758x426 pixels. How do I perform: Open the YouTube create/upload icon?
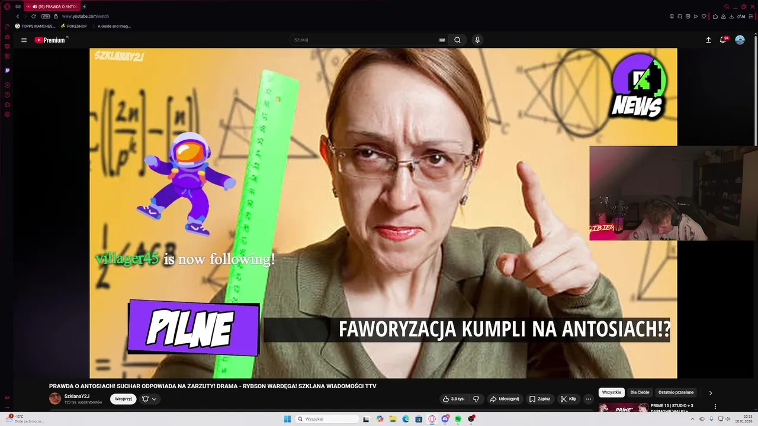pyautogui.click(x=708, y=40)
